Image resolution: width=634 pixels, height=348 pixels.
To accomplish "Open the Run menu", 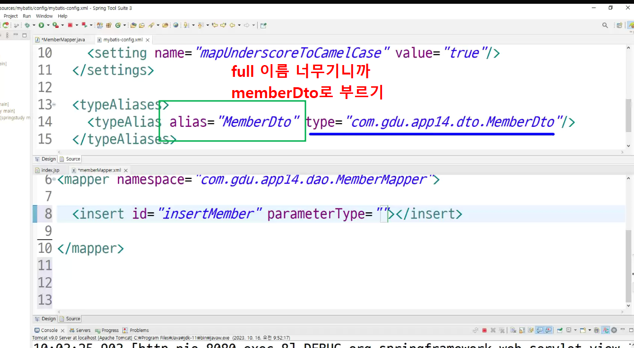I will (x=26, y=16).
